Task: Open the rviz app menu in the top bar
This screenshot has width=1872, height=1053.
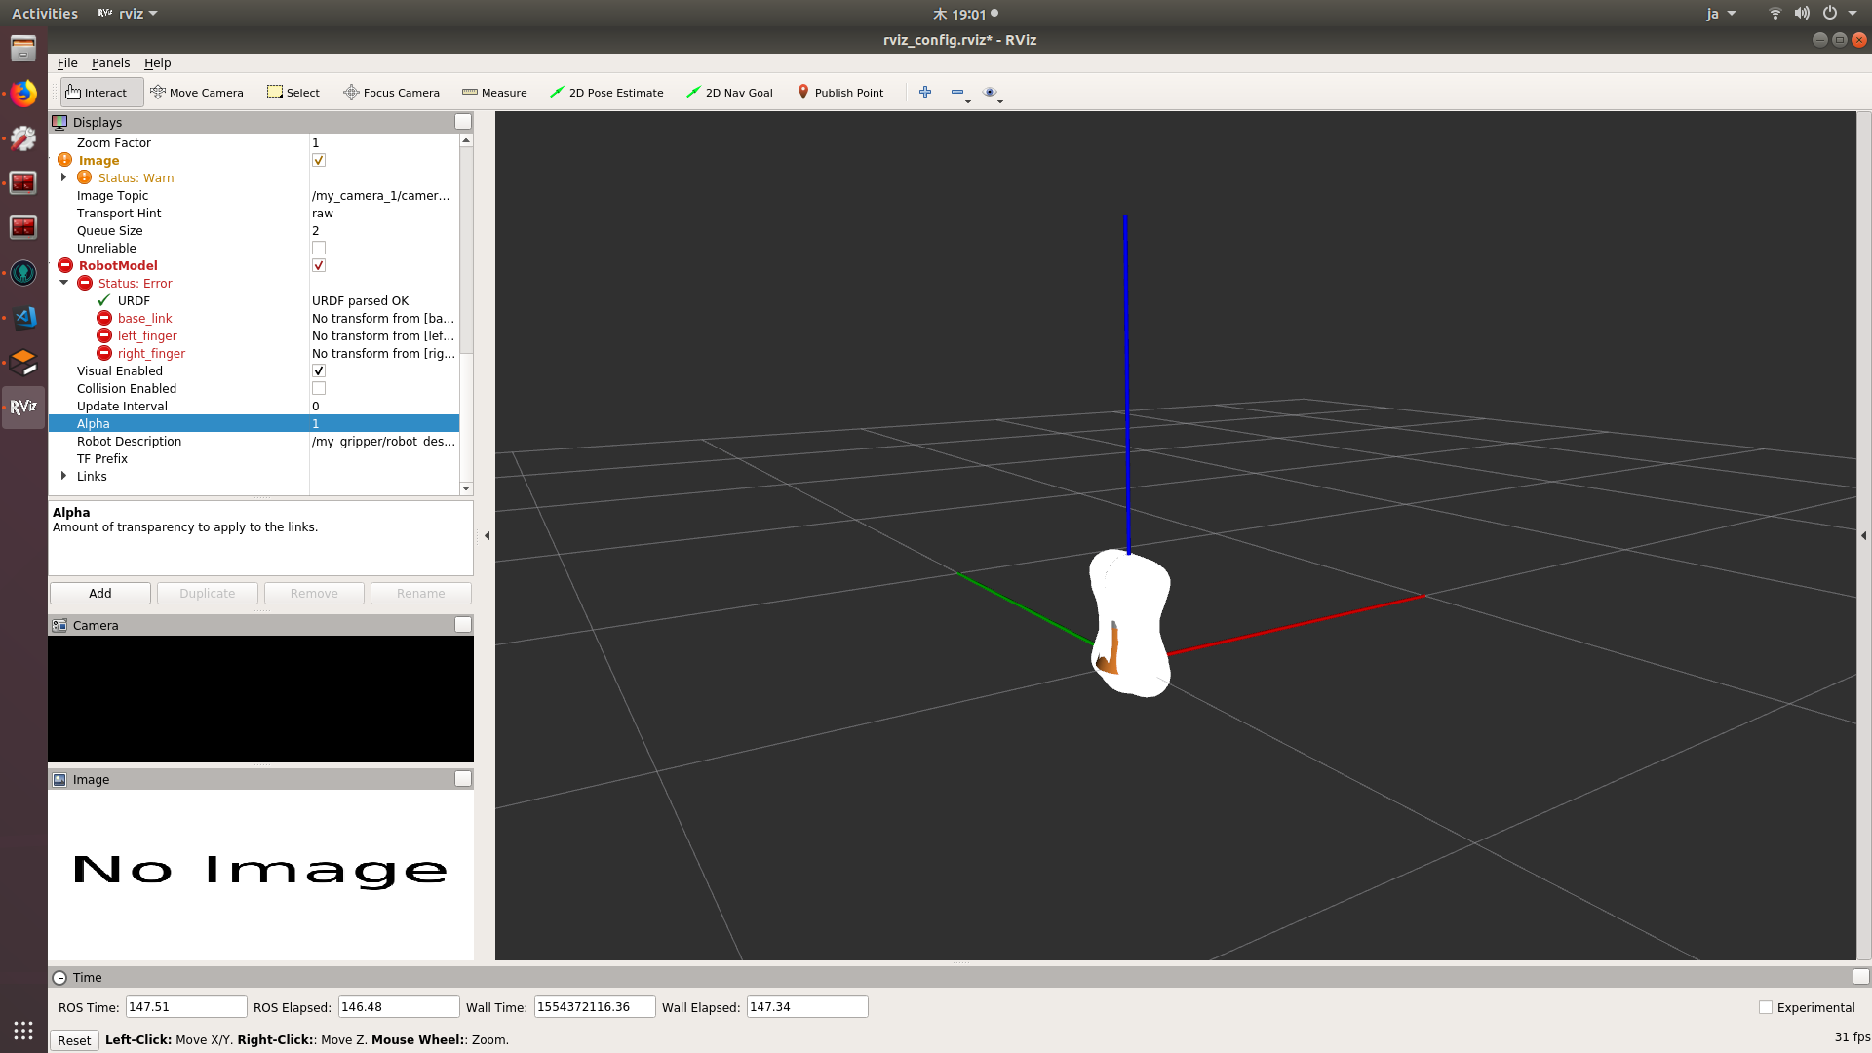Action: coord(128,14)
